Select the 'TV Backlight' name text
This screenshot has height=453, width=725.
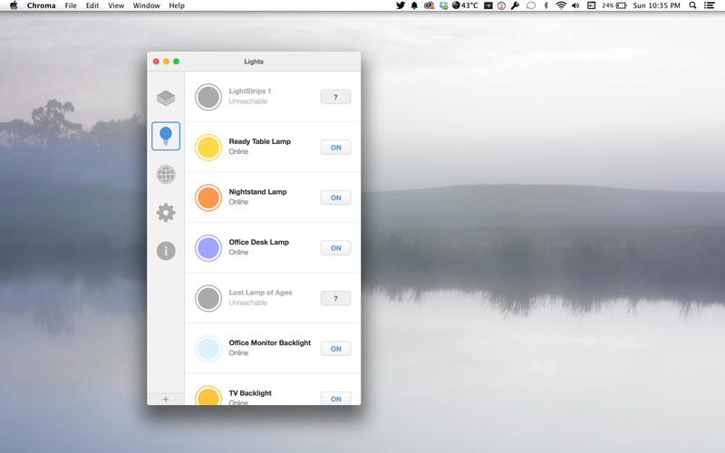[x=250, y=393]
